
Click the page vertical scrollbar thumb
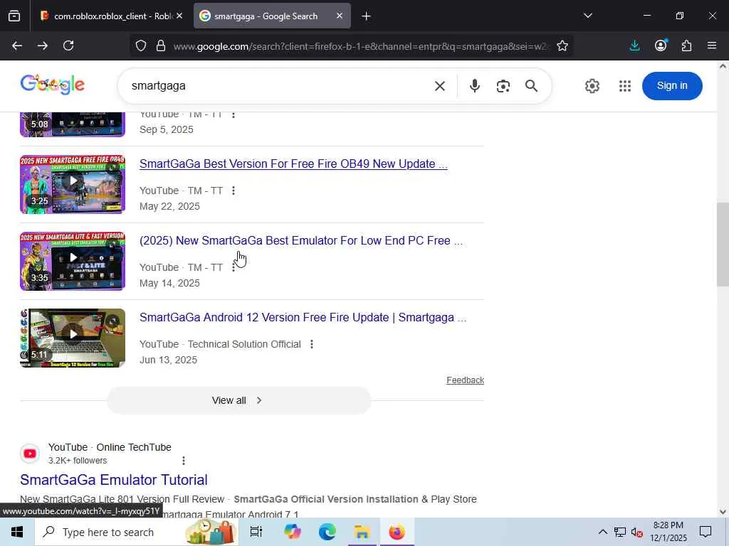(x=723, y=245)
